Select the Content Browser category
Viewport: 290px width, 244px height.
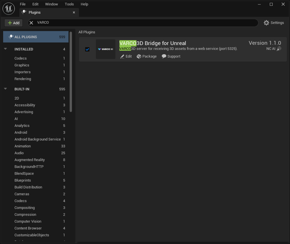click(36, 228)
